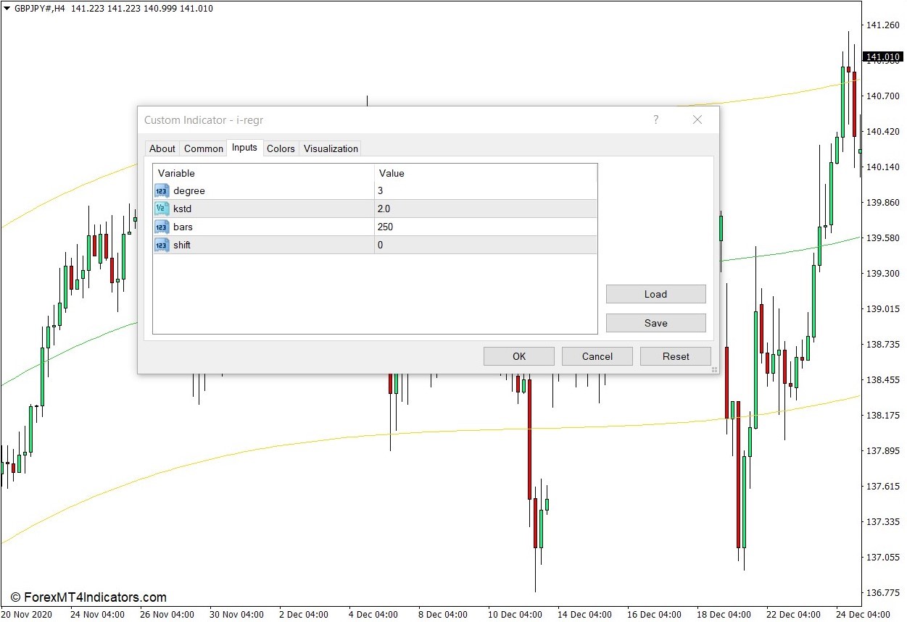Click the '20 Nov 2020' time axis label

point(28,615)
